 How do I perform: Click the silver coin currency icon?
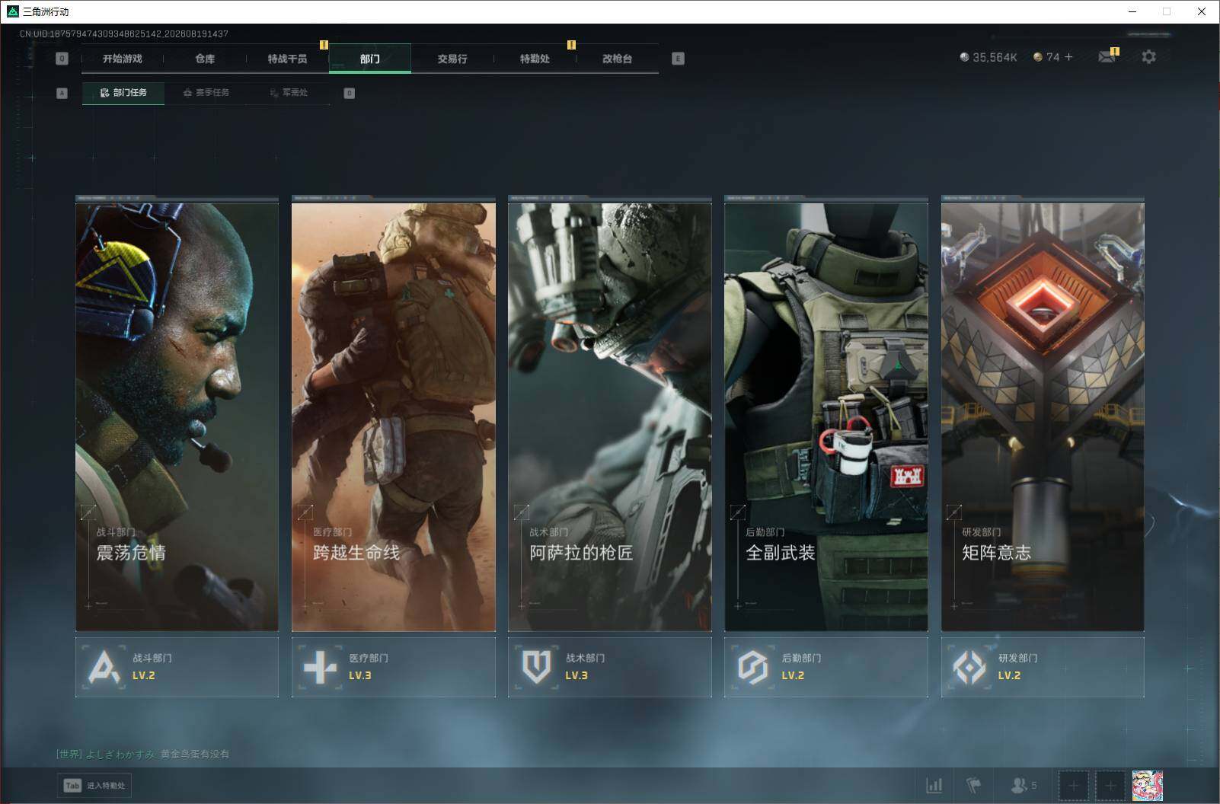(x=964, y=57)
